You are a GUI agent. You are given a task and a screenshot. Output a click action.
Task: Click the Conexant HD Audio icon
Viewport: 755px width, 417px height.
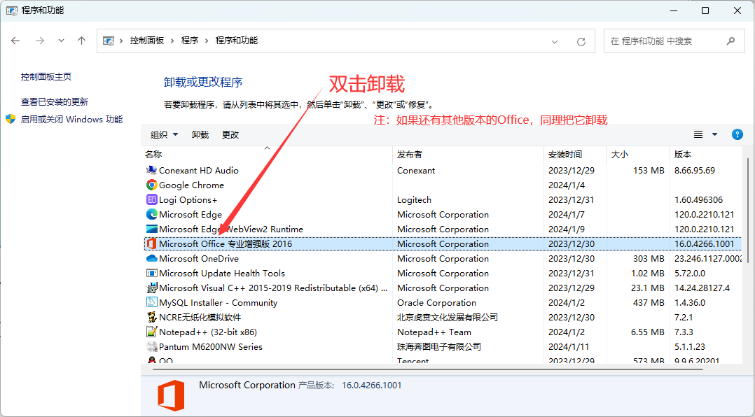(x=152, y=170)
